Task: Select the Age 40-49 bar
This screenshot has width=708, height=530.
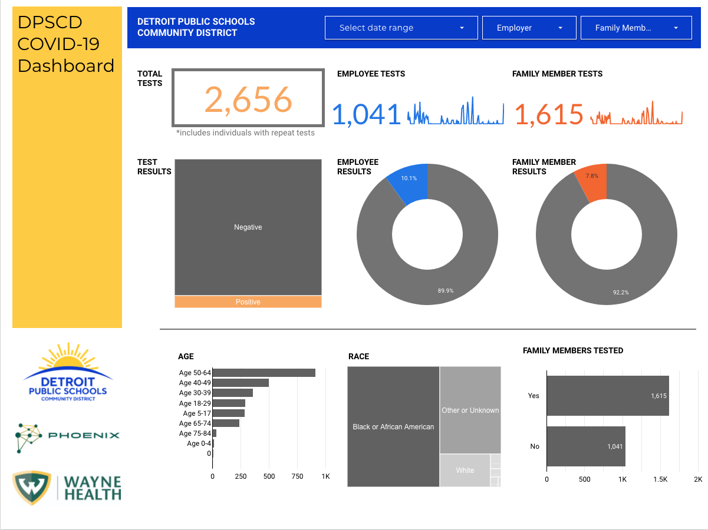Action: coord(241,383)
